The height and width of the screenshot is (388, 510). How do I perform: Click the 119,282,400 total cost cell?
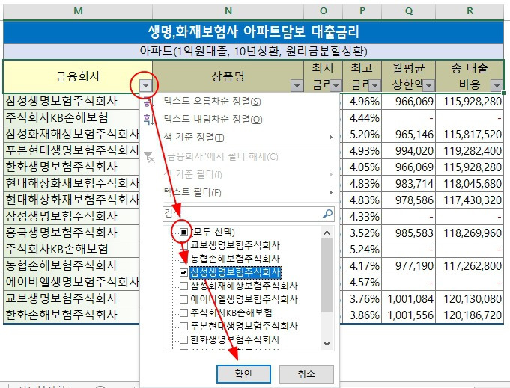pyautogui.click(x=470, y=151)
